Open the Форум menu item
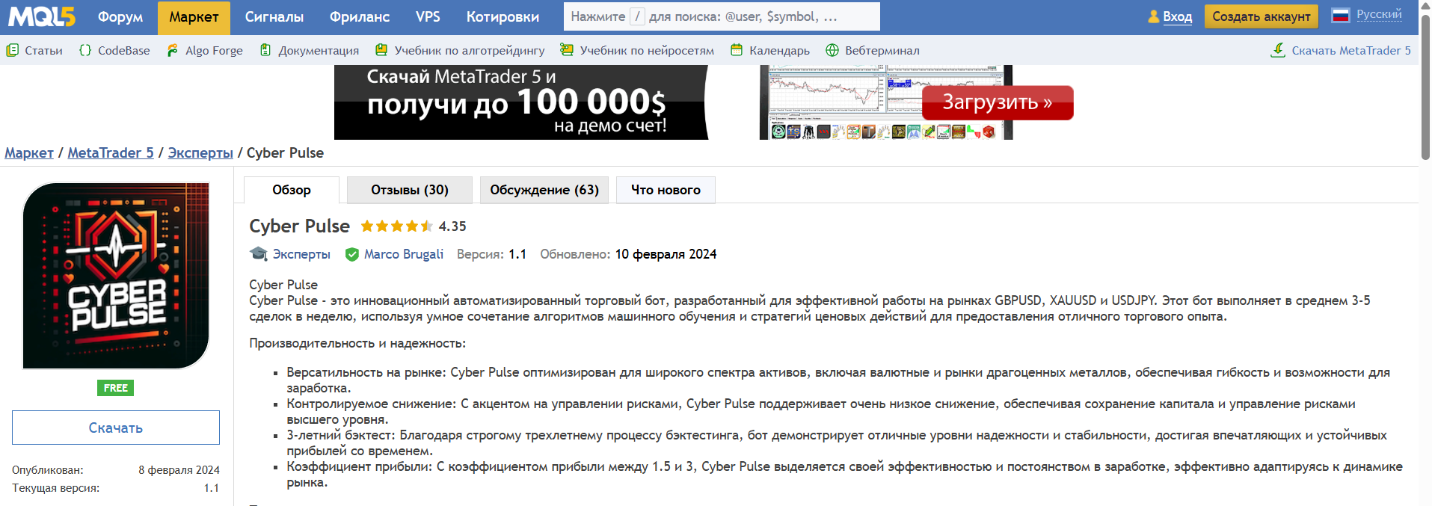The height and width of the screenshot is (506, 1432). pyautogui.click(x=120, y=16)
